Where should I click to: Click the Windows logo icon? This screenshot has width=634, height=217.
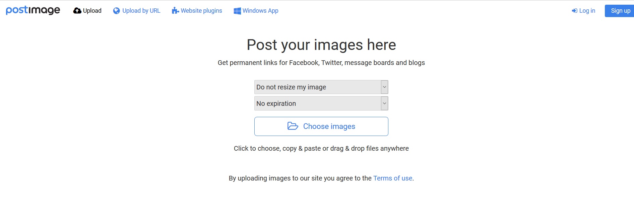click(x=237, y=11)
